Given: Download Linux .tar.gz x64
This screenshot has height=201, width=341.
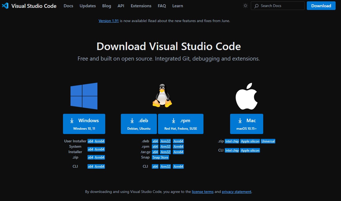Looking at the screenshot, I should coord(155,152).
